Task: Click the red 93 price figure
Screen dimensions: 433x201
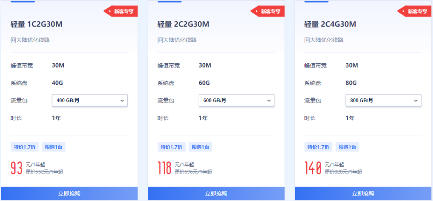Action: [16, 168]
